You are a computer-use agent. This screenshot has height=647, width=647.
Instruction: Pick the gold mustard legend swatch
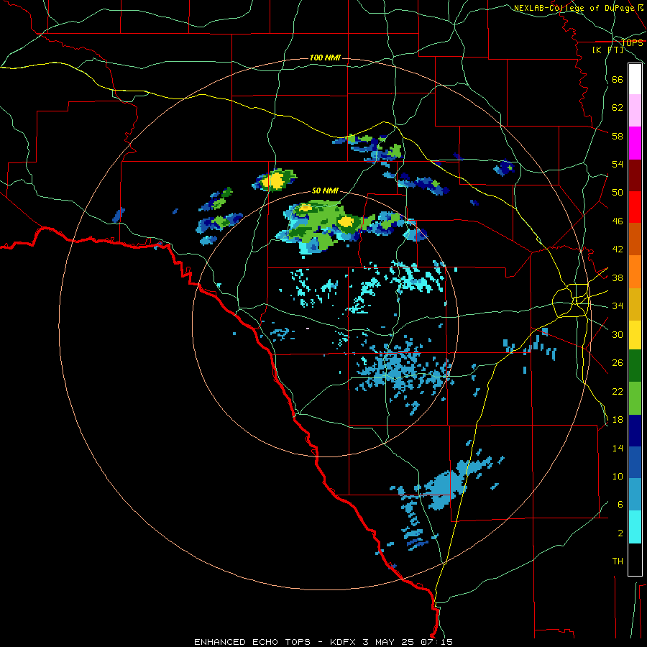(635, 304)
